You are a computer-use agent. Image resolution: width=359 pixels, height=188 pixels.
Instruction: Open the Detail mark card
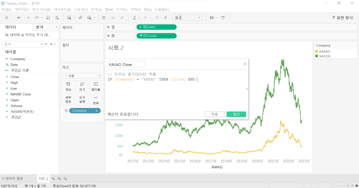tap(68, 99)
